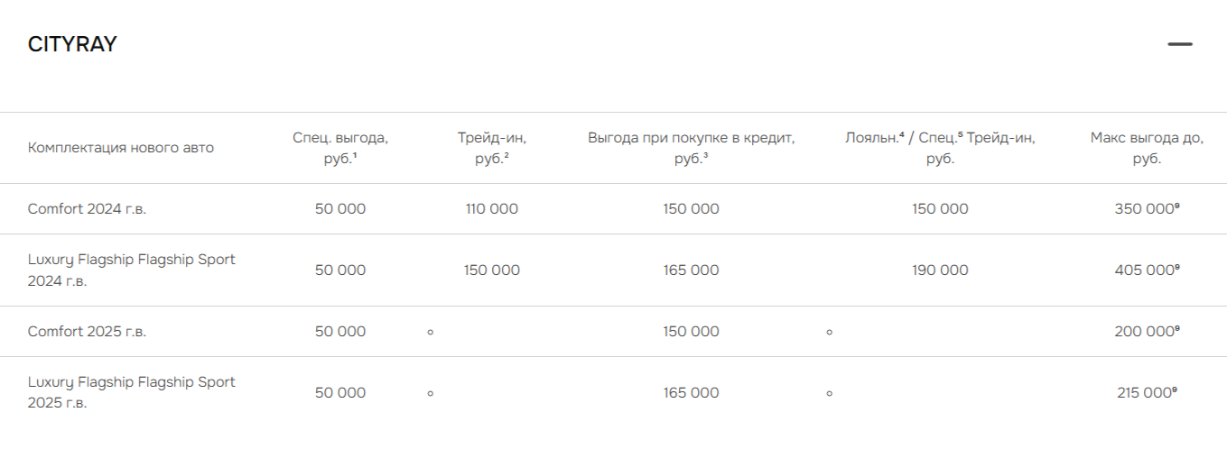Click the Лояльн. / Спец. Трейд-ин header
Viewport: 1227px width, 449px height.
point(940,148)
